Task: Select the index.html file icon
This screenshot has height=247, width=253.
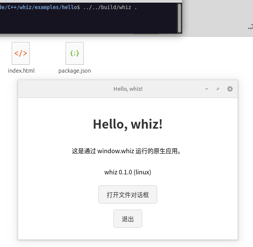Action: (21, 53)
